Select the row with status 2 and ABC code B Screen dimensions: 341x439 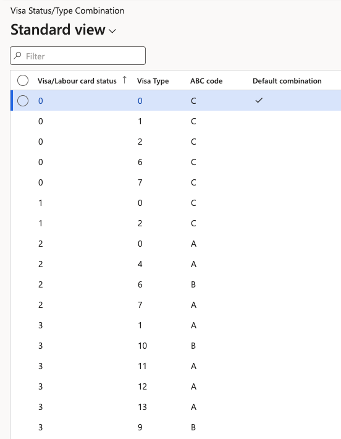point(175,284)
